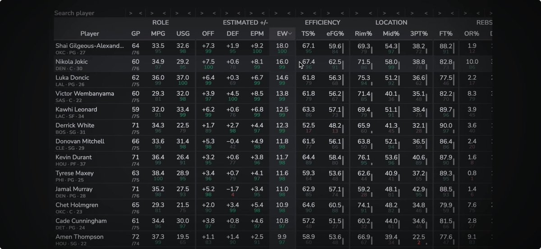
Task: Click the less-than filter above OFF column
Action: (x=214, y=14)
